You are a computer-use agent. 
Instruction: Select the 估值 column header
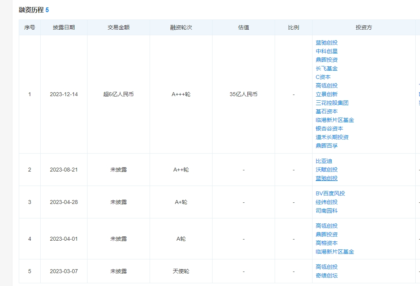pyautogui.click(x=243, y=27)
